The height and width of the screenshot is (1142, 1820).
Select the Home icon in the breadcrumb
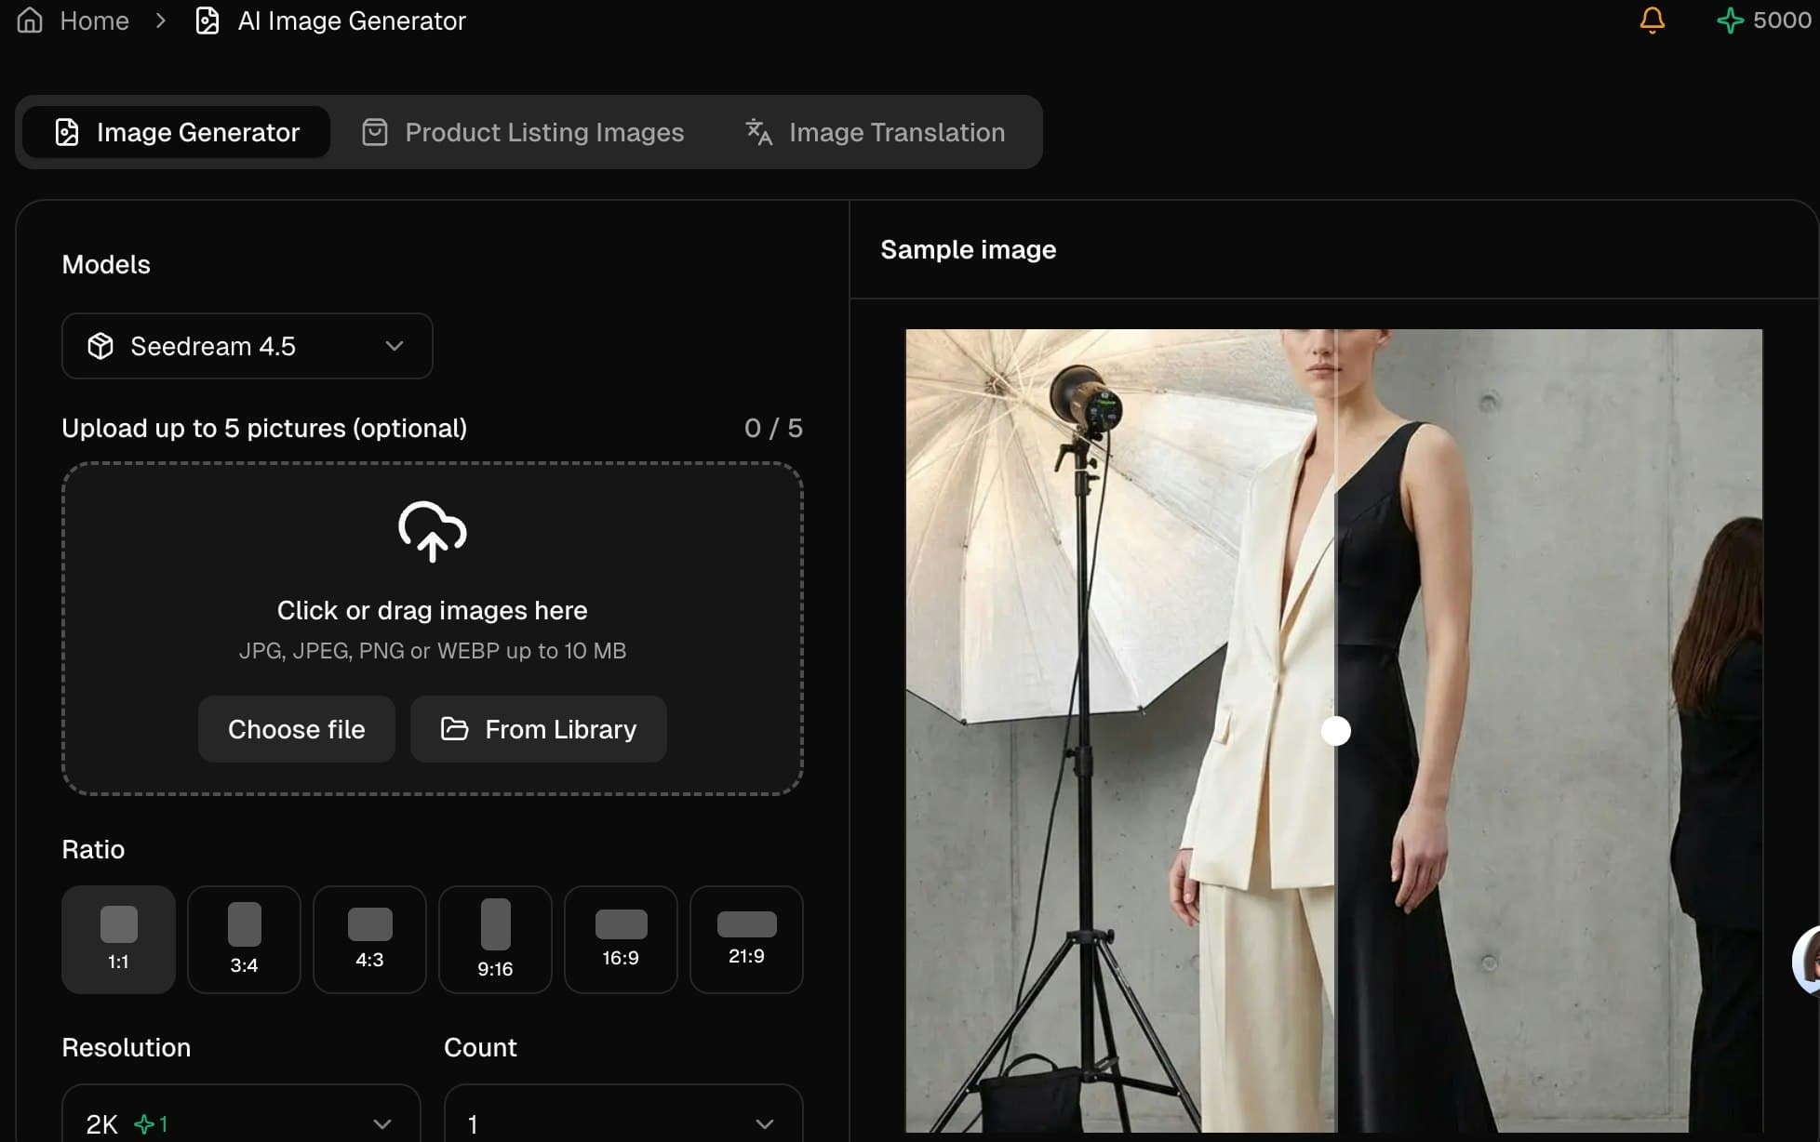(29, 20)
